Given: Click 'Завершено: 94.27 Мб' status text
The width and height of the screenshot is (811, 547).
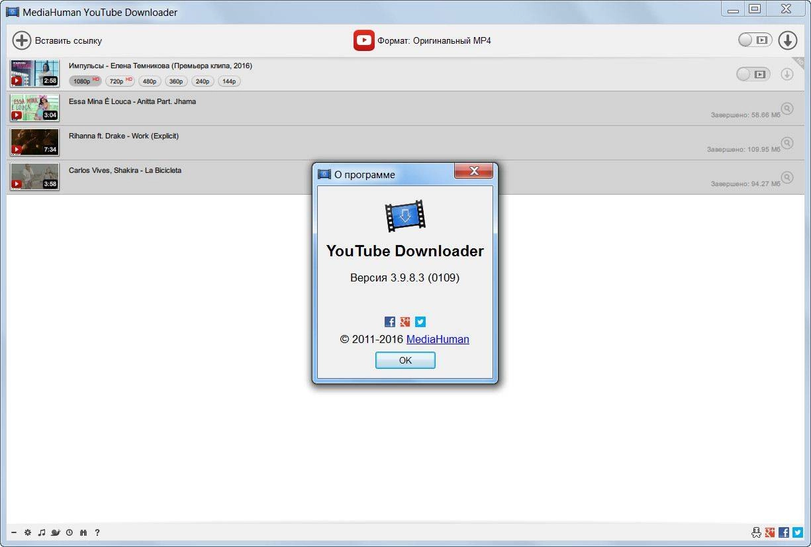Looking at the screenshot, I should click(x=745, y=183).
